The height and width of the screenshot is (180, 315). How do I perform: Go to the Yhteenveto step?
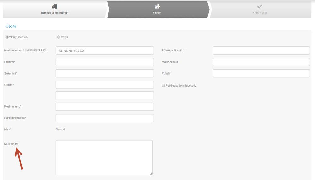click(260, 9)
